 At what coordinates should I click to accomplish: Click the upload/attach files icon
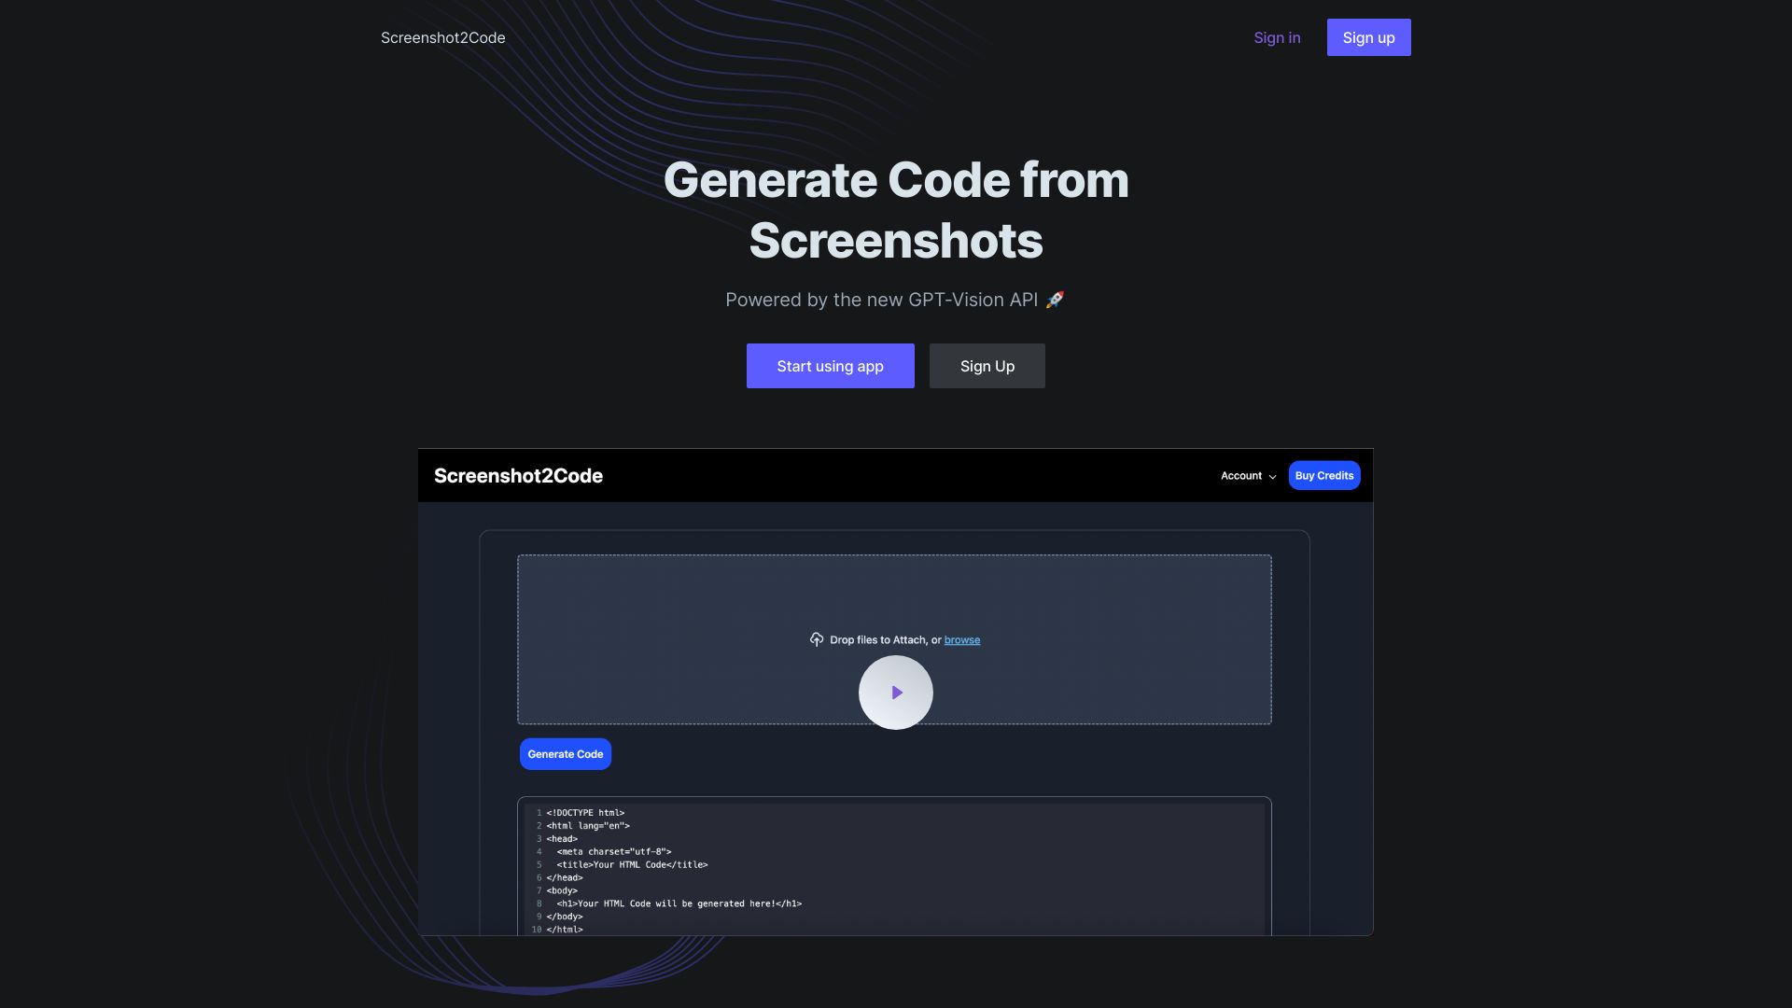[818, 638]
